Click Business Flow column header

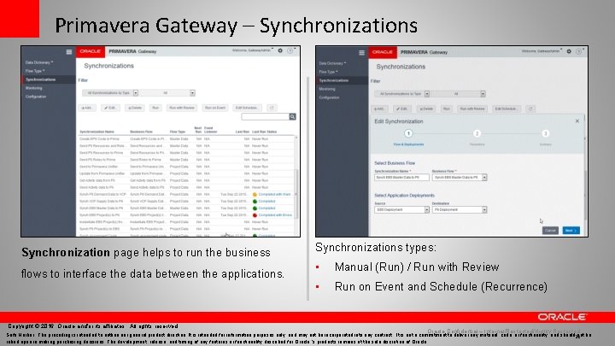point(141,132)
